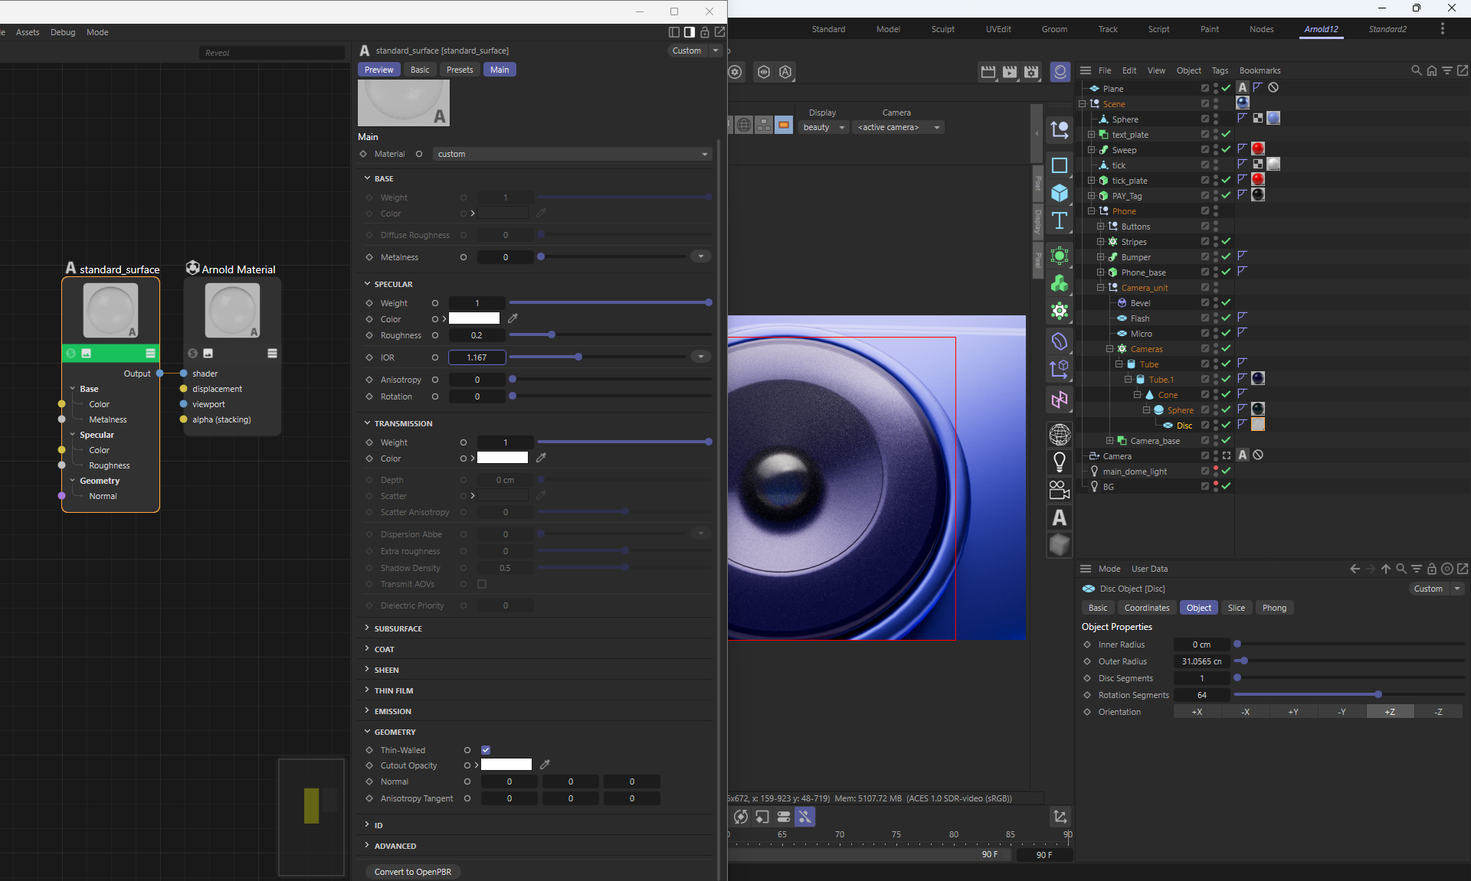Click the Transmission Color white swatch
Screen dimensions: 1471x881
coord(503,458)
